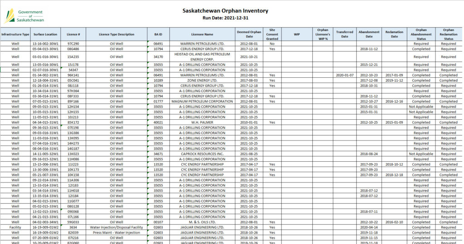The image size is (464, 244).
Task: Select the Transferred Date column header
Action: [x=344, y=34]
